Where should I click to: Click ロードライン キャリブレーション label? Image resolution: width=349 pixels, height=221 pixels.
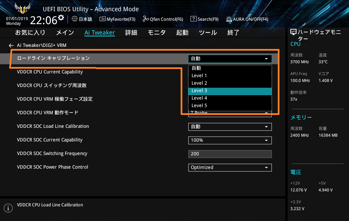tap(54, 58)
